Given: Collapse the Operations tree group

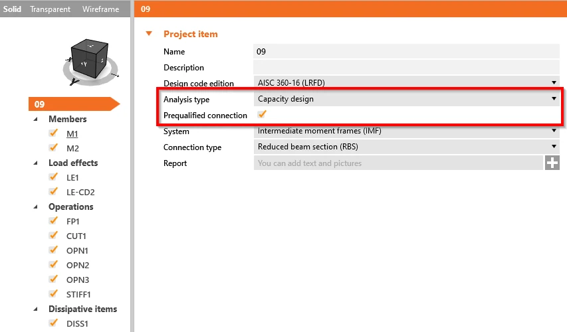Looking at the screenshot, I should coord(35,207).
